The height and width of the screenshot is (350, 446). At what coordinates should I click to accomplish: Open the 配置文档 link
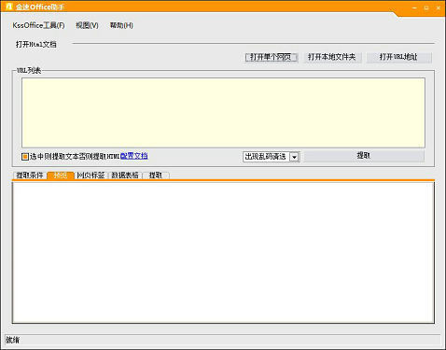click(134, 156)
